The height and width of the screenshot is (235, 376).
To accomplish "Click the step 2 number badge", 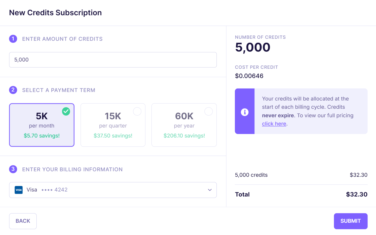I will [13, 90].
